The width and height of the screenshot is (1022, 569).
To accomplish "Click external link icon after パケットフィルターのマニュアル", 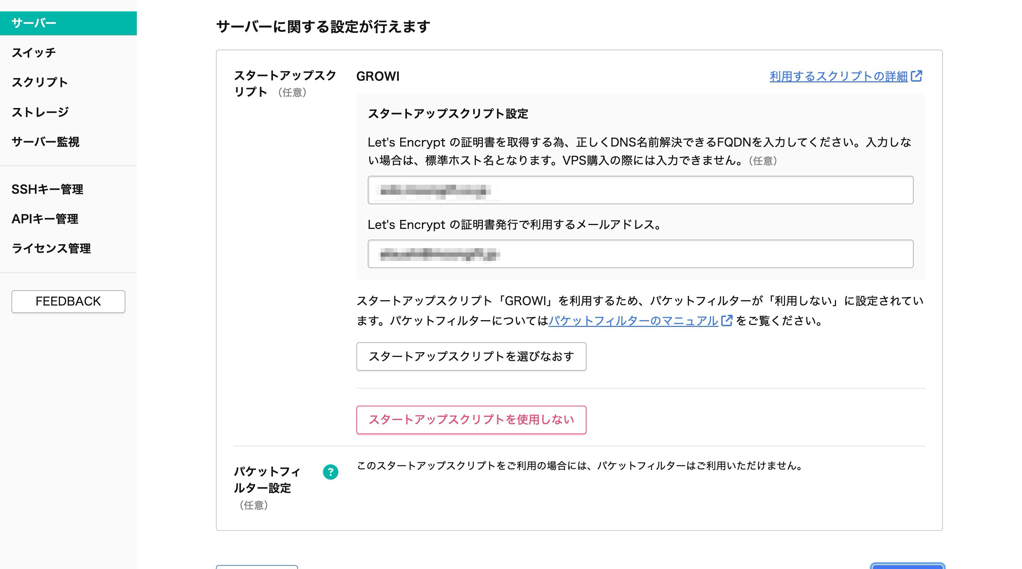I will point(727,321).
